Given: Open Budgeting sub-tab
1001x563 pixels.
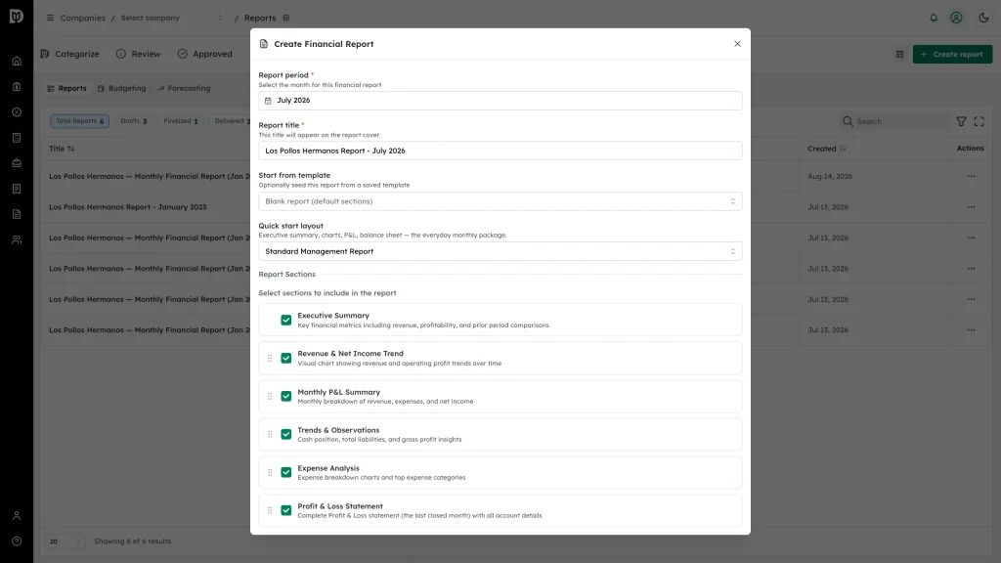Looking at the screenshot, I should coord(121,89).
